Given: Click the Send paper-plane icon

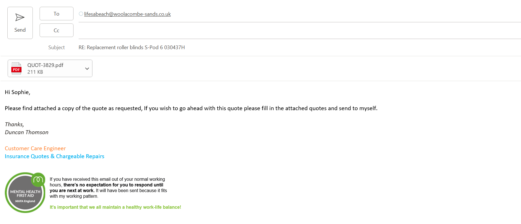Looking at the screenshot, I should tap(20, 18).
